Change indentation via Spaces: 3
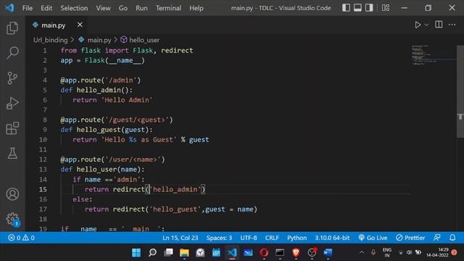Viewport: 464px width, 261px height. pos(219,238)
